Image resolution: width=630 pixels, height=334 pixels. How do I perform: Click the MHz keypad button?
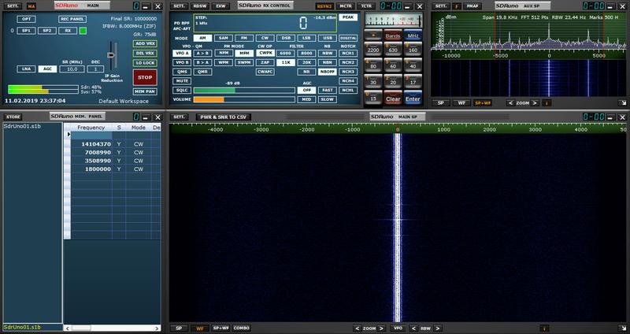point(413,35)
